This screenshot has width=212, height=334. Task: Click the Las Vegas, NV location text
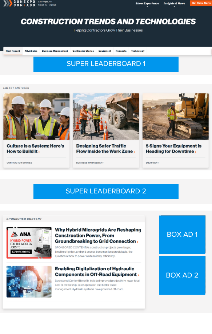[45, 1]
